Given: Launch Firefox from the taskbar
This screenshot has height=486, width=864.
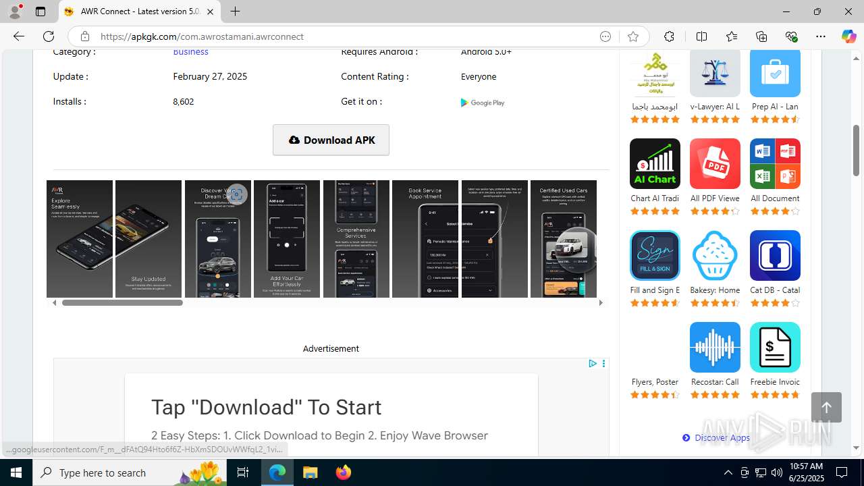Looking at the screenshot, I should point(344,473).
